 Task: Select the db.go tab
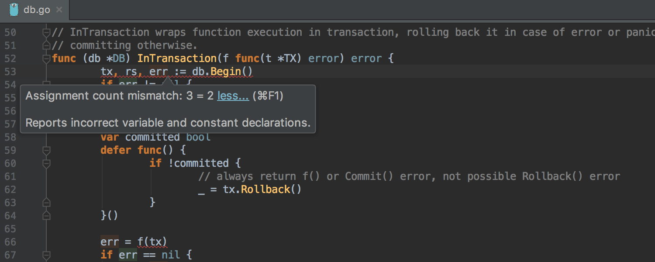click(x=37, y=10)
